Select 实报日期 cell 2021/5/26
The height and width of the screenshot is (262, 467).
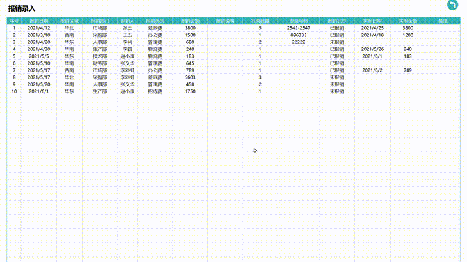click(372, 49)
